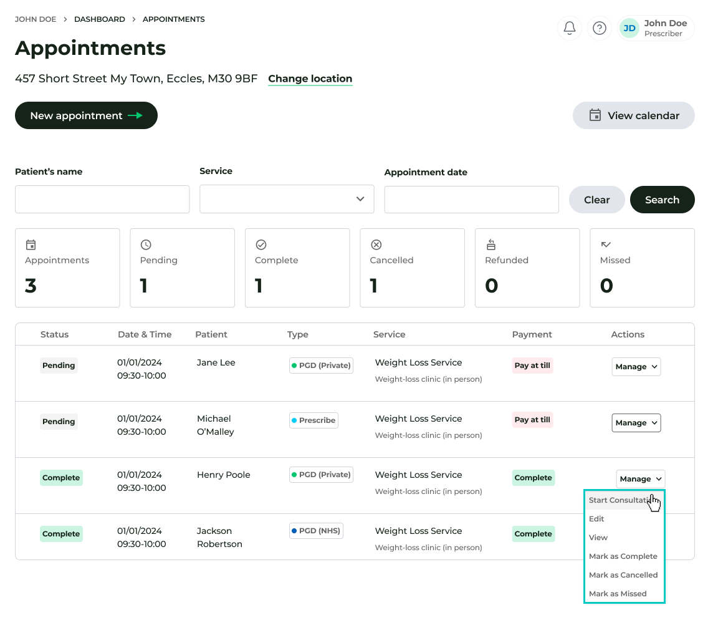The width and height of the screenshot is (713, 620).
Task: Open the notifications bell icon
Action: click(569, 28)
